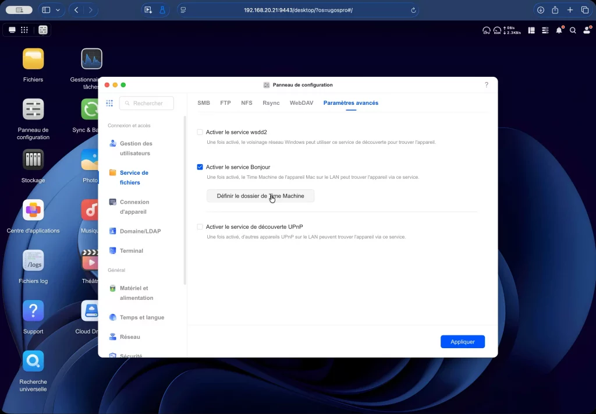Switch to the SMB tab
The image size is (596, 414).
coord(204,103)
